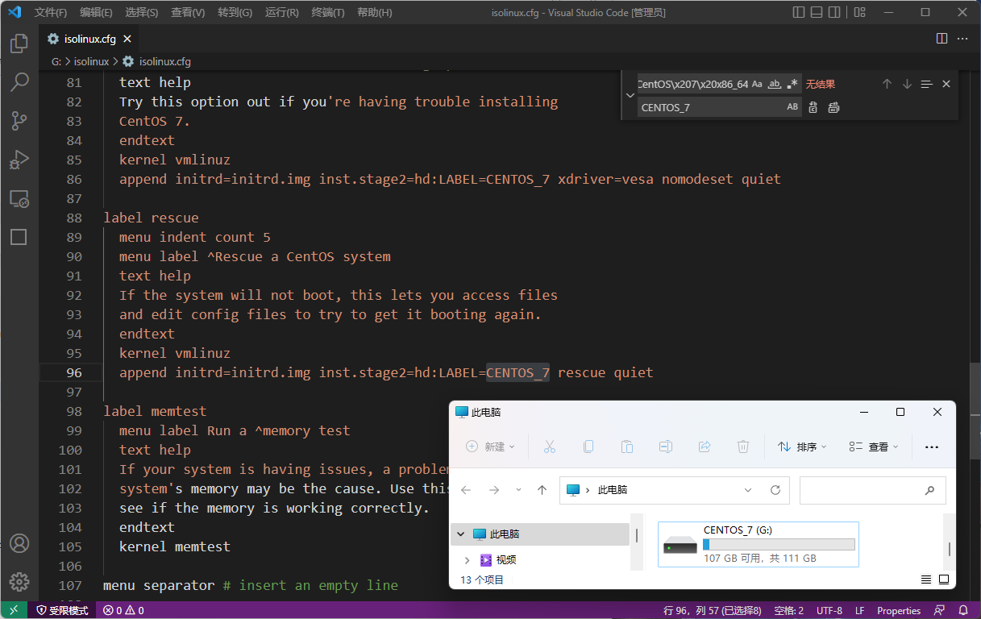
Task: Switch File Explorer to large icons view
Action: tap(944, 580)
